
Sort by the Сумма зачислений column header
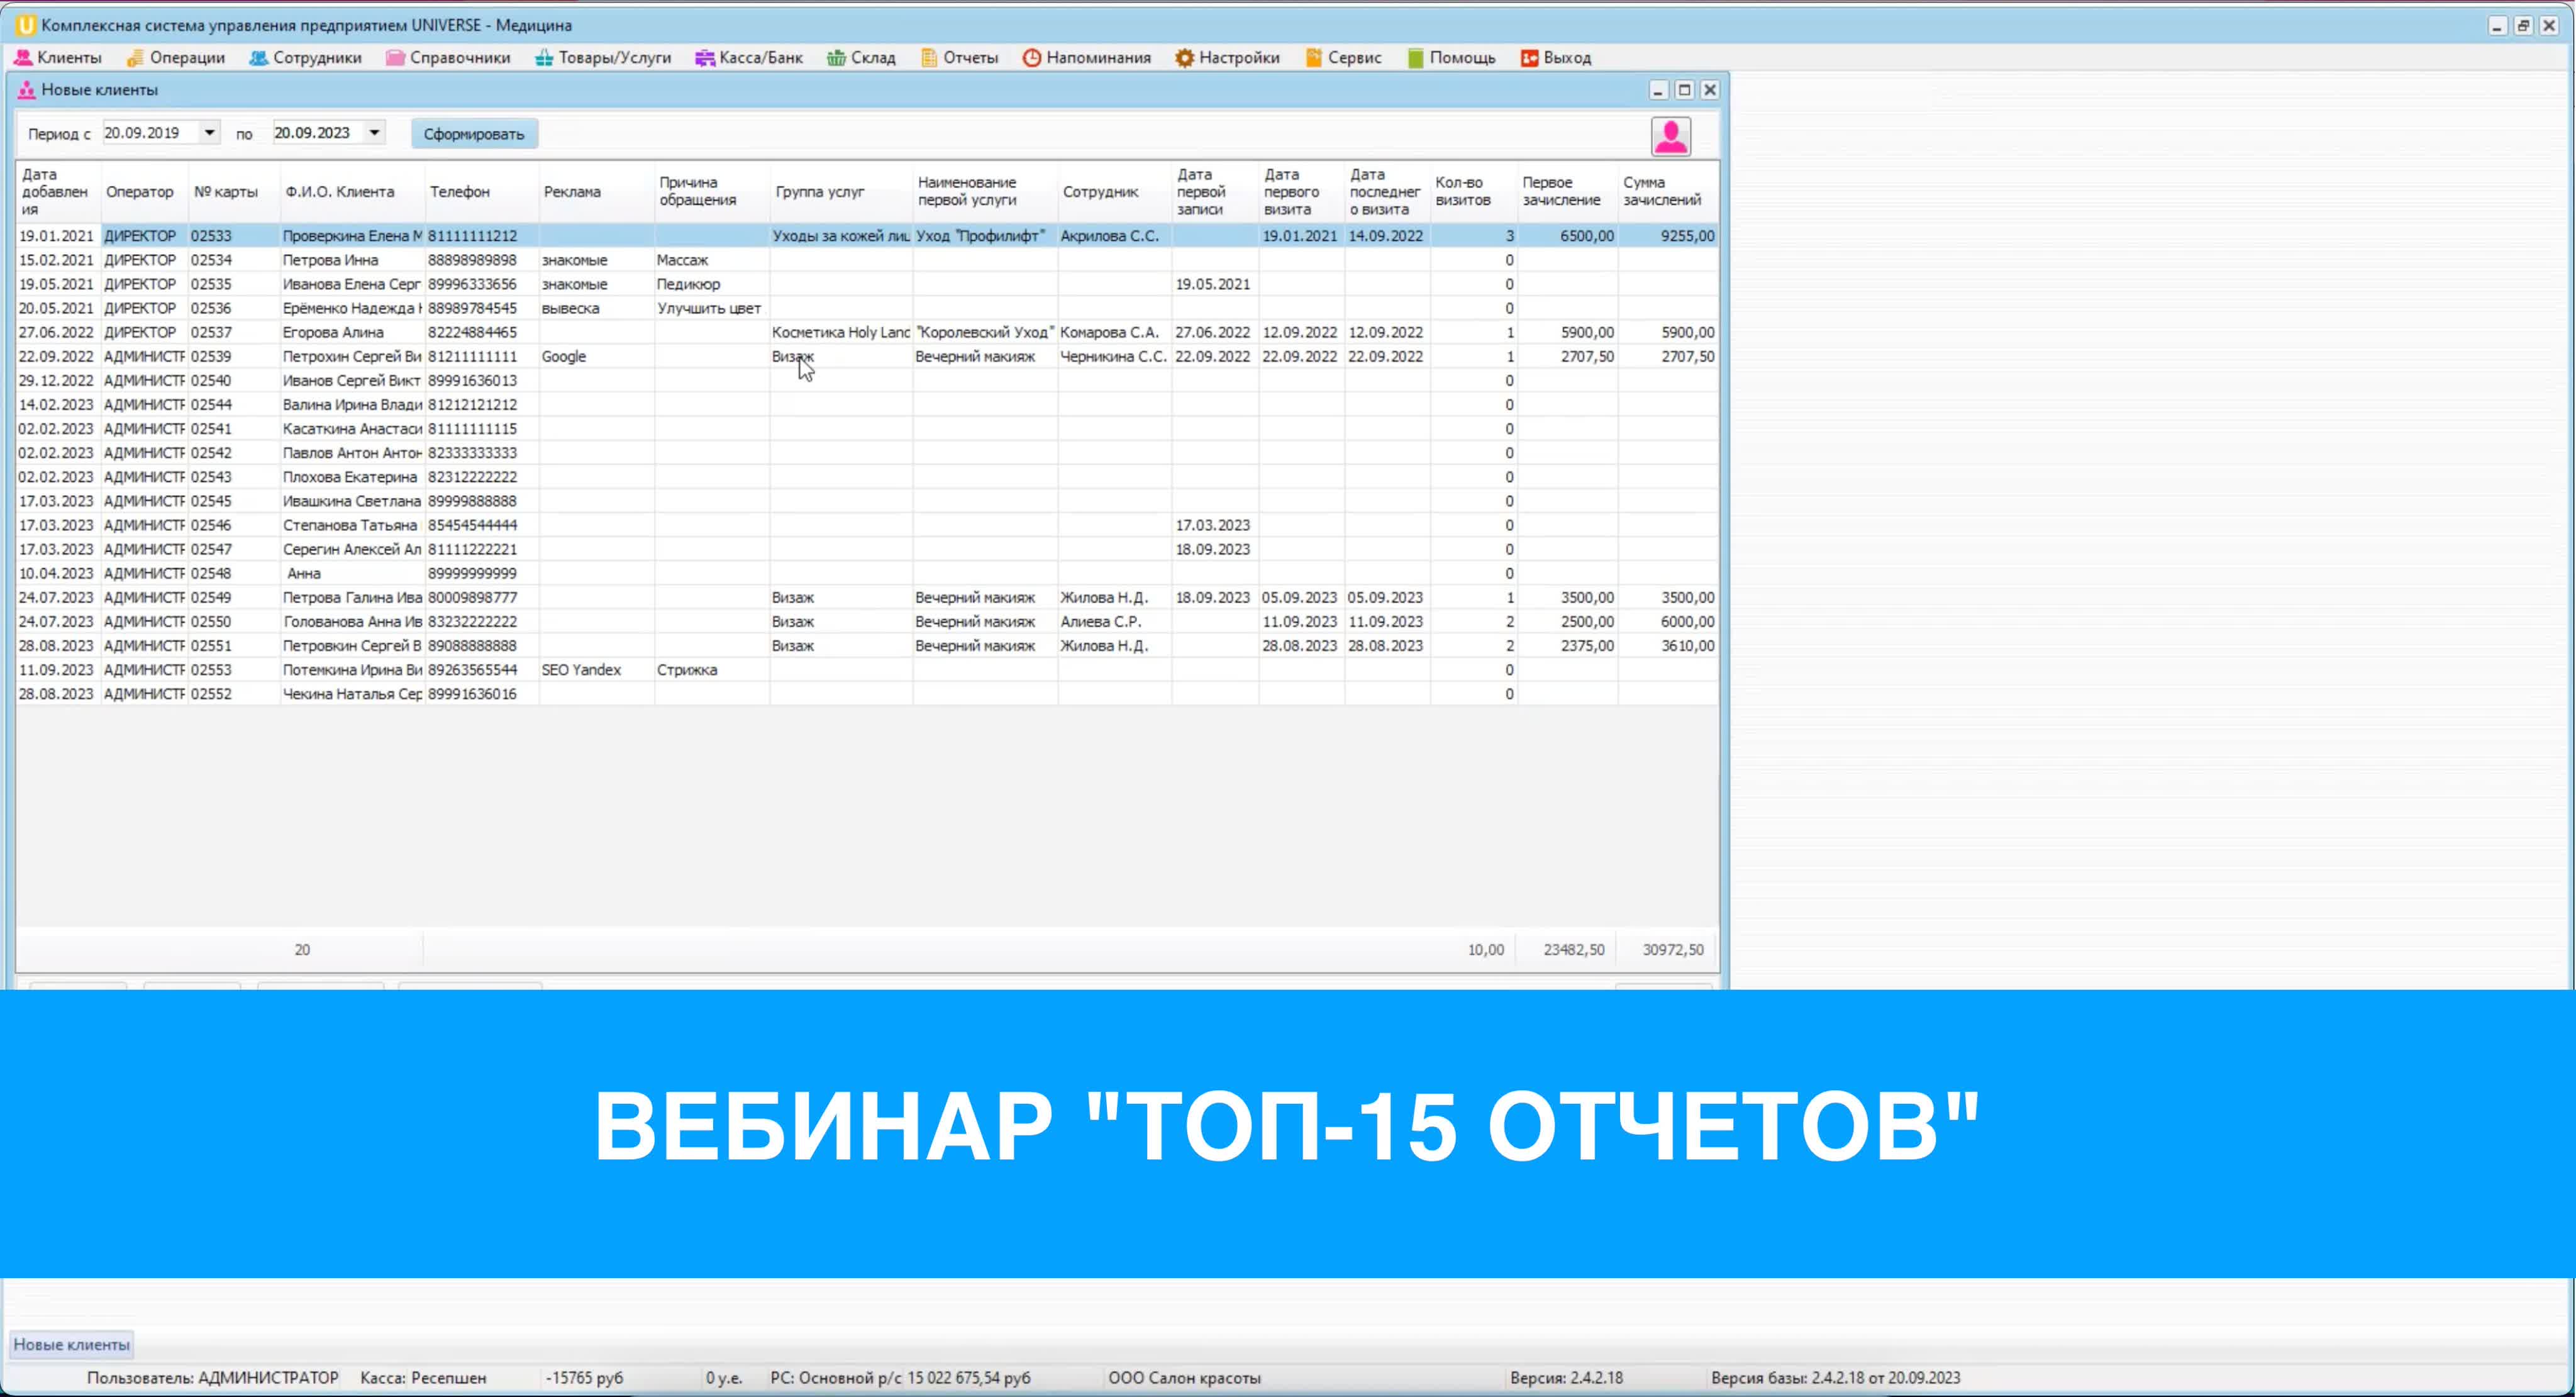point(1661,192)
